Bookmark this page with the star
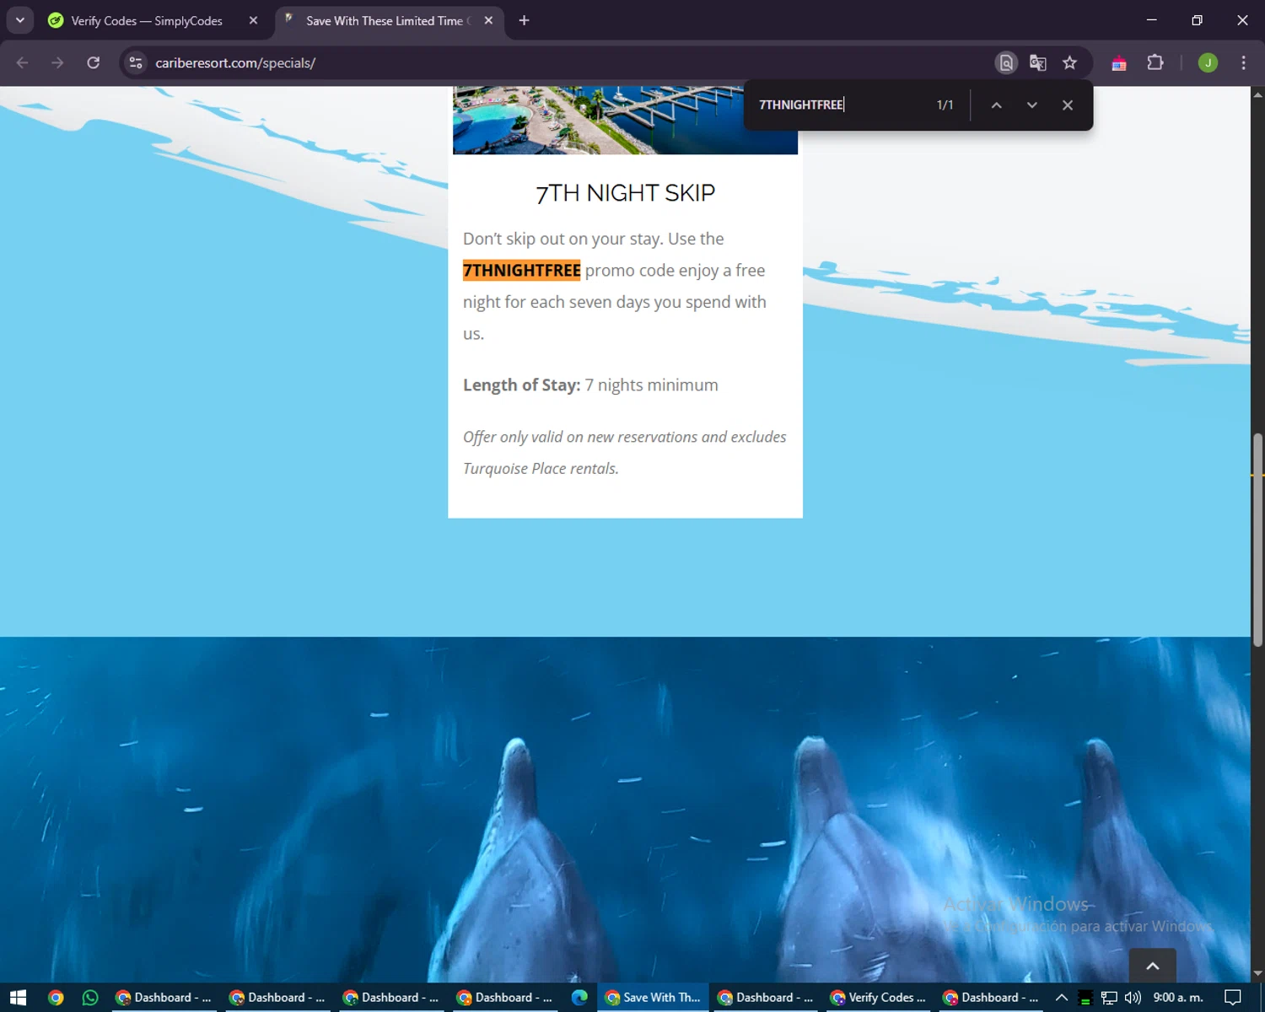Viewport: 1265px width, 1012px height. point(1069,62)
